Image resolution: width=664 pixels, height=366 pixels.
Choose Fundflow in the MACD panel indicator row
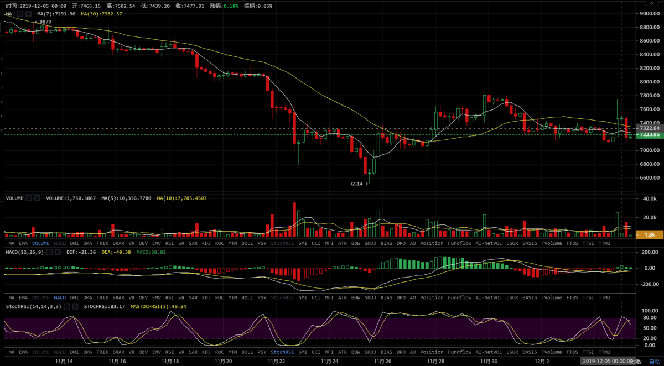click(460, 297)
